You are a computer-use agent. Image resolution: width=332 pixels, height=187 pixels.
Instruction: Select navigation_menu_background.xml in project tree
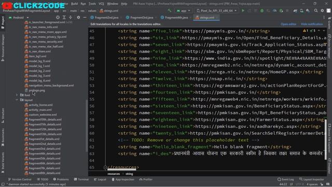pos(51,85)
